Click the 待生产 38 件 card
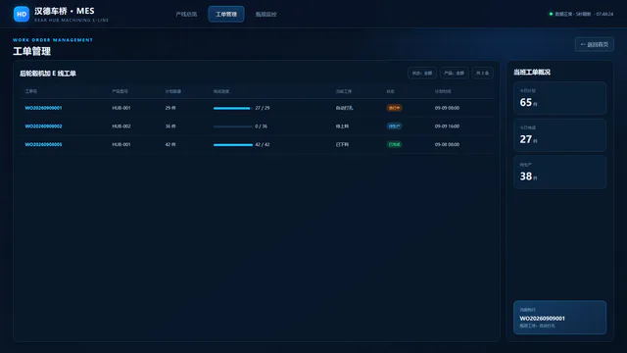 pos(559,173)
